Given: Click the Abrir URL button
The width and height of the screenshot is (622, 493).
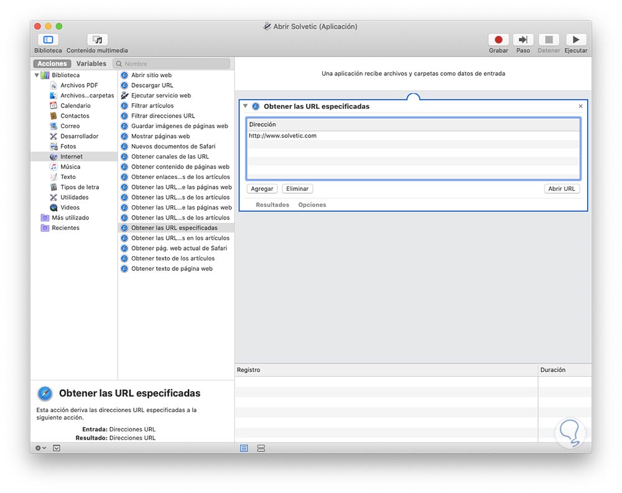Looking at the screenshot, I should 561,189.
